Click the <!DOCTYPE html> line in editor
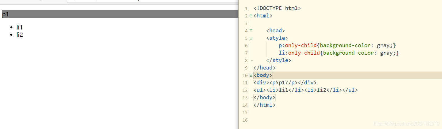 tap(277, 8)
